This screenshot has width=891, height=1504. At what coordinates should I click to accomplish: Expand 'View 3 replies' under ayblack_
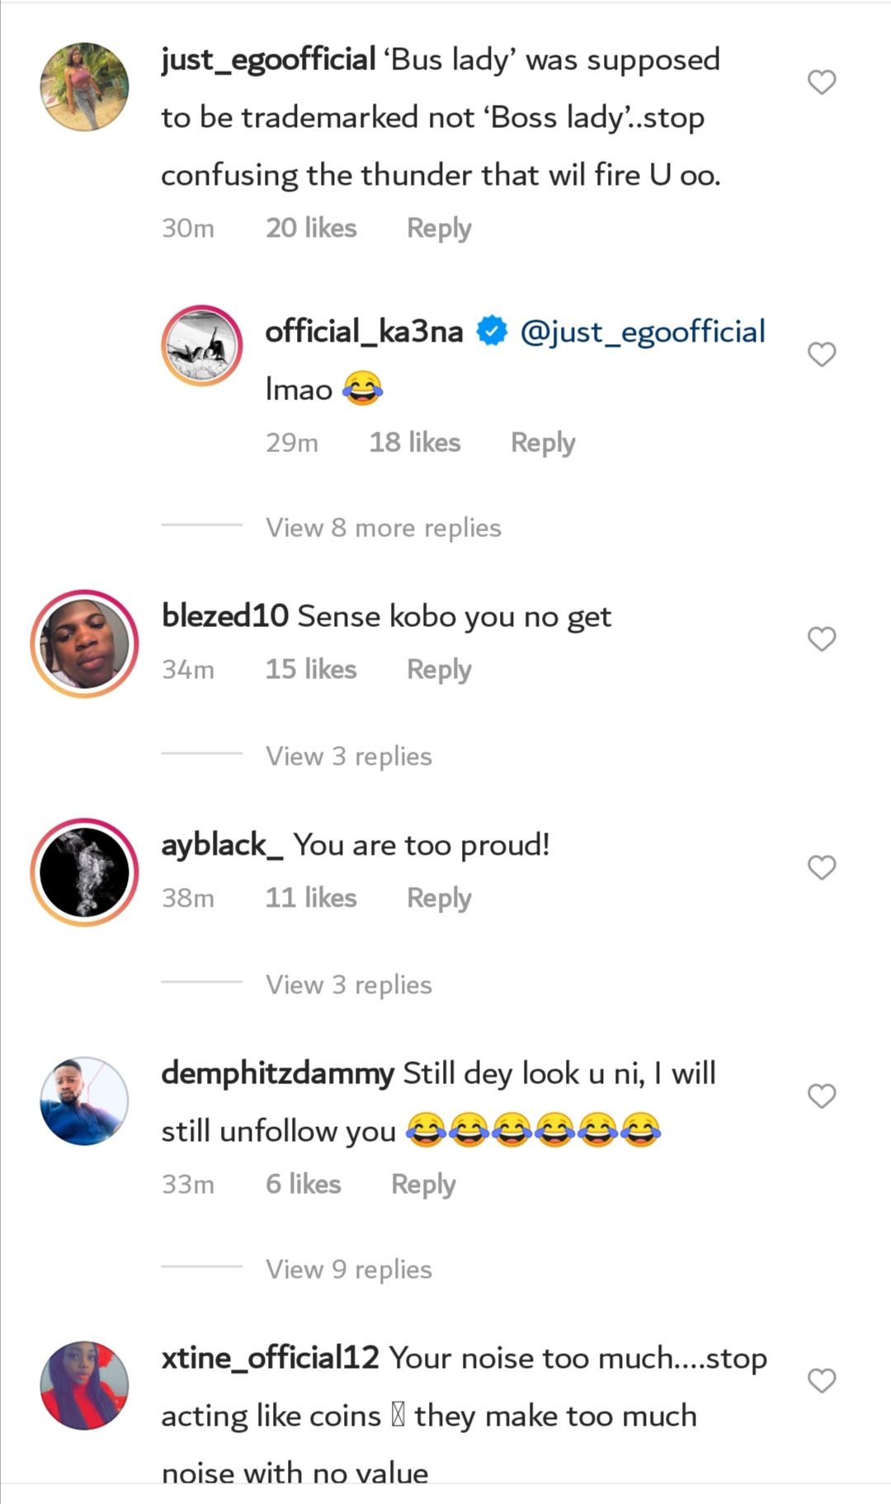[348, 984]
